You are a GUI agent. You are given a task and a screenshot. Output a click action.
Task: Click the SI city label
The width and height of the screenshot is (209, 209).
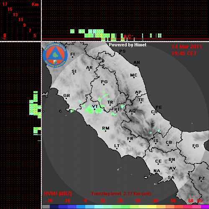(x=74, y=71)
